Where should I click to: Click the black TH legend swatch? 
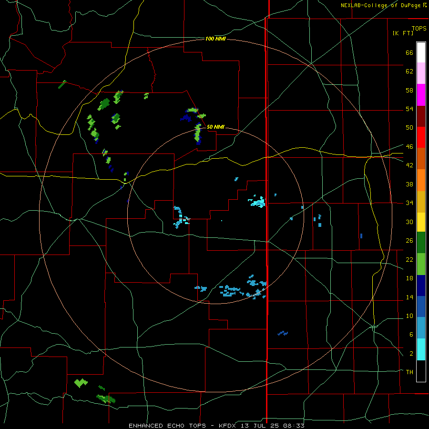(421, 371)
